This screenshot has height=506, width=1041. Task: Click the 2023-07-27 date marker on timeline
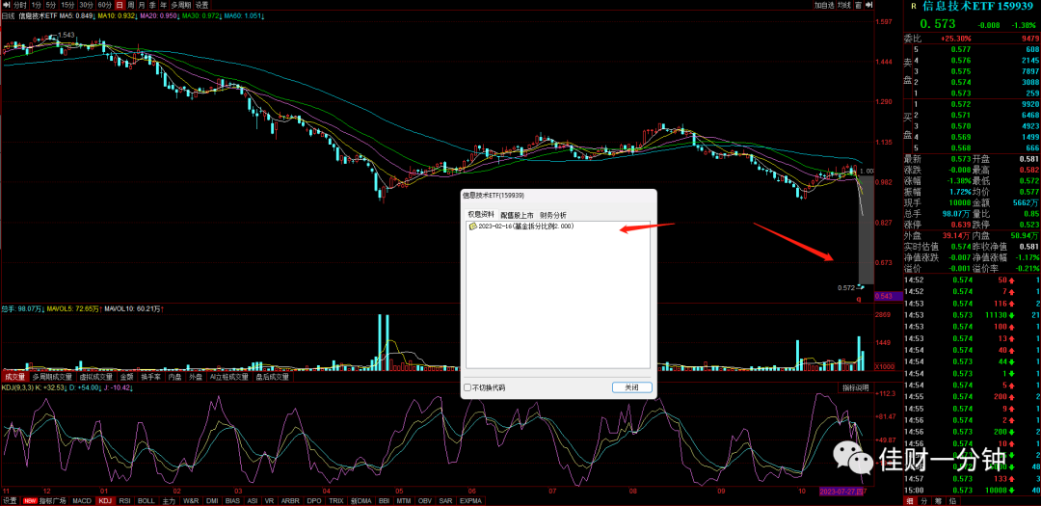coord(840,492)
